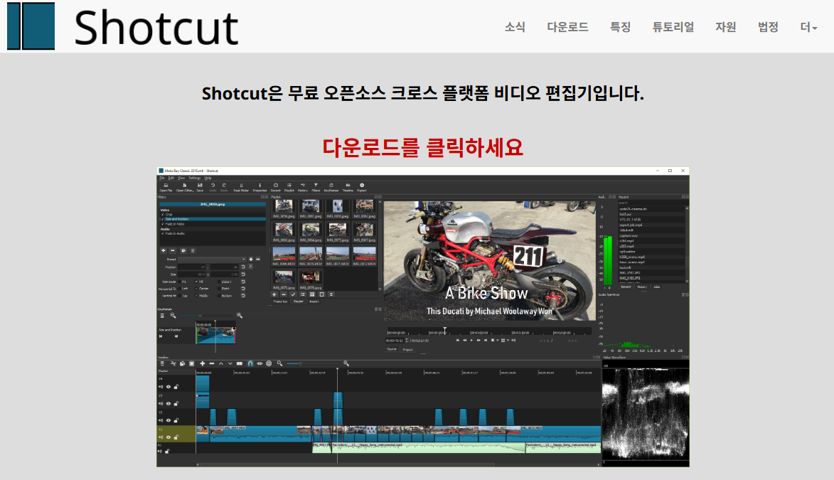Click the Shotcut site title text
This screenshot has width=834, height=480.
[156, 28]
